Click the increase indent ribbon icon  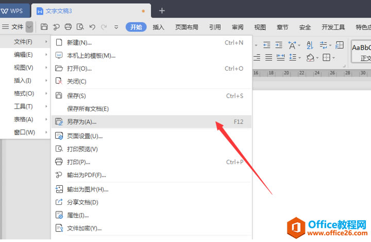[279, 45]
